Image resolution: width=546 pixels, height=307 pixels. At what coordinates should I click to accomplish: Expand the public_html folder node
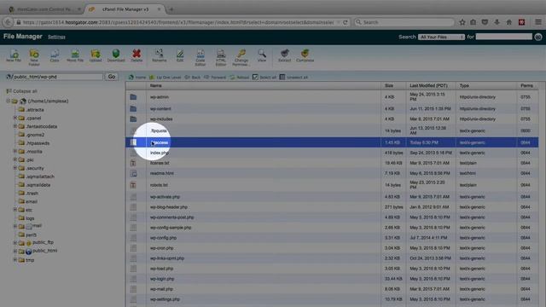pos(15,251)
